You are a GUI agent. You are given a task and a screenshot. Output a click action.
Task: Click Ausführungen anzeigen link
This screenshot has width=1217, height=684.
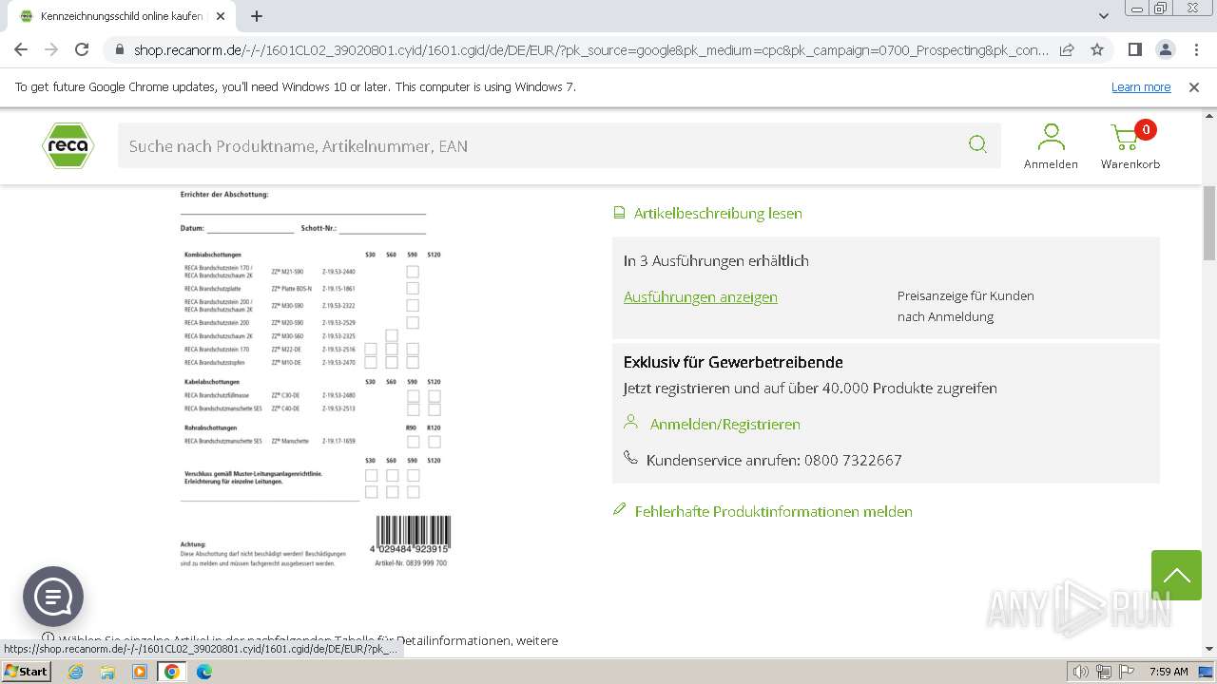click(x=701, y=296)
